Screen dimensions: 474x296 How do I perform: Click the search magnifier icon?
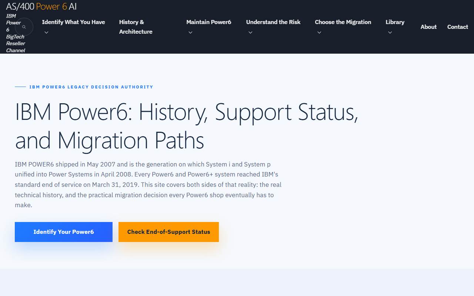[x=24, y=27]
